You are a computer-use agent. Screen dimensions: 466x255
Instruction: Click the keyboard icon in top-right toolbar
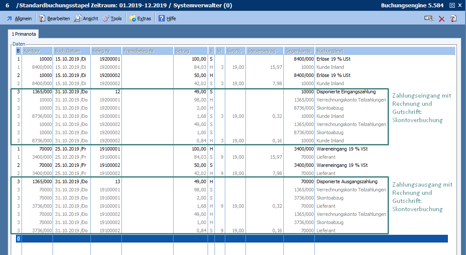(x=429, y=18)
